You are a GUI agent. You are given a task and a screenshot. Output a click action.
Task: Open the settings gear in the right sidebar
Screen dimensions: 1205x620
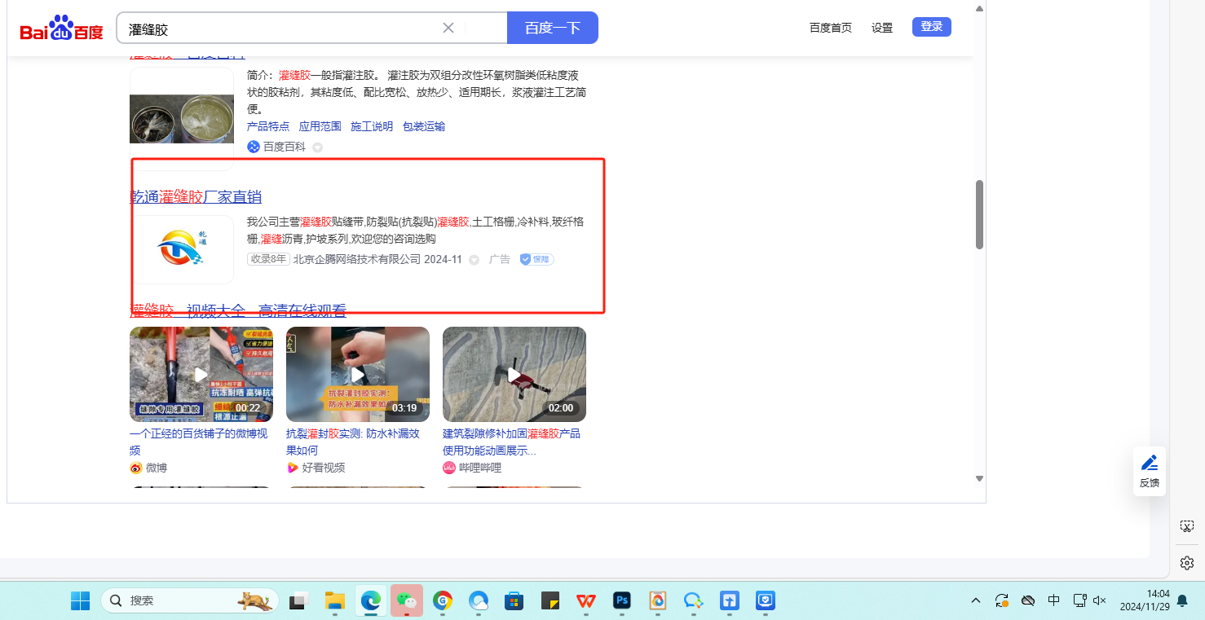1187,563
